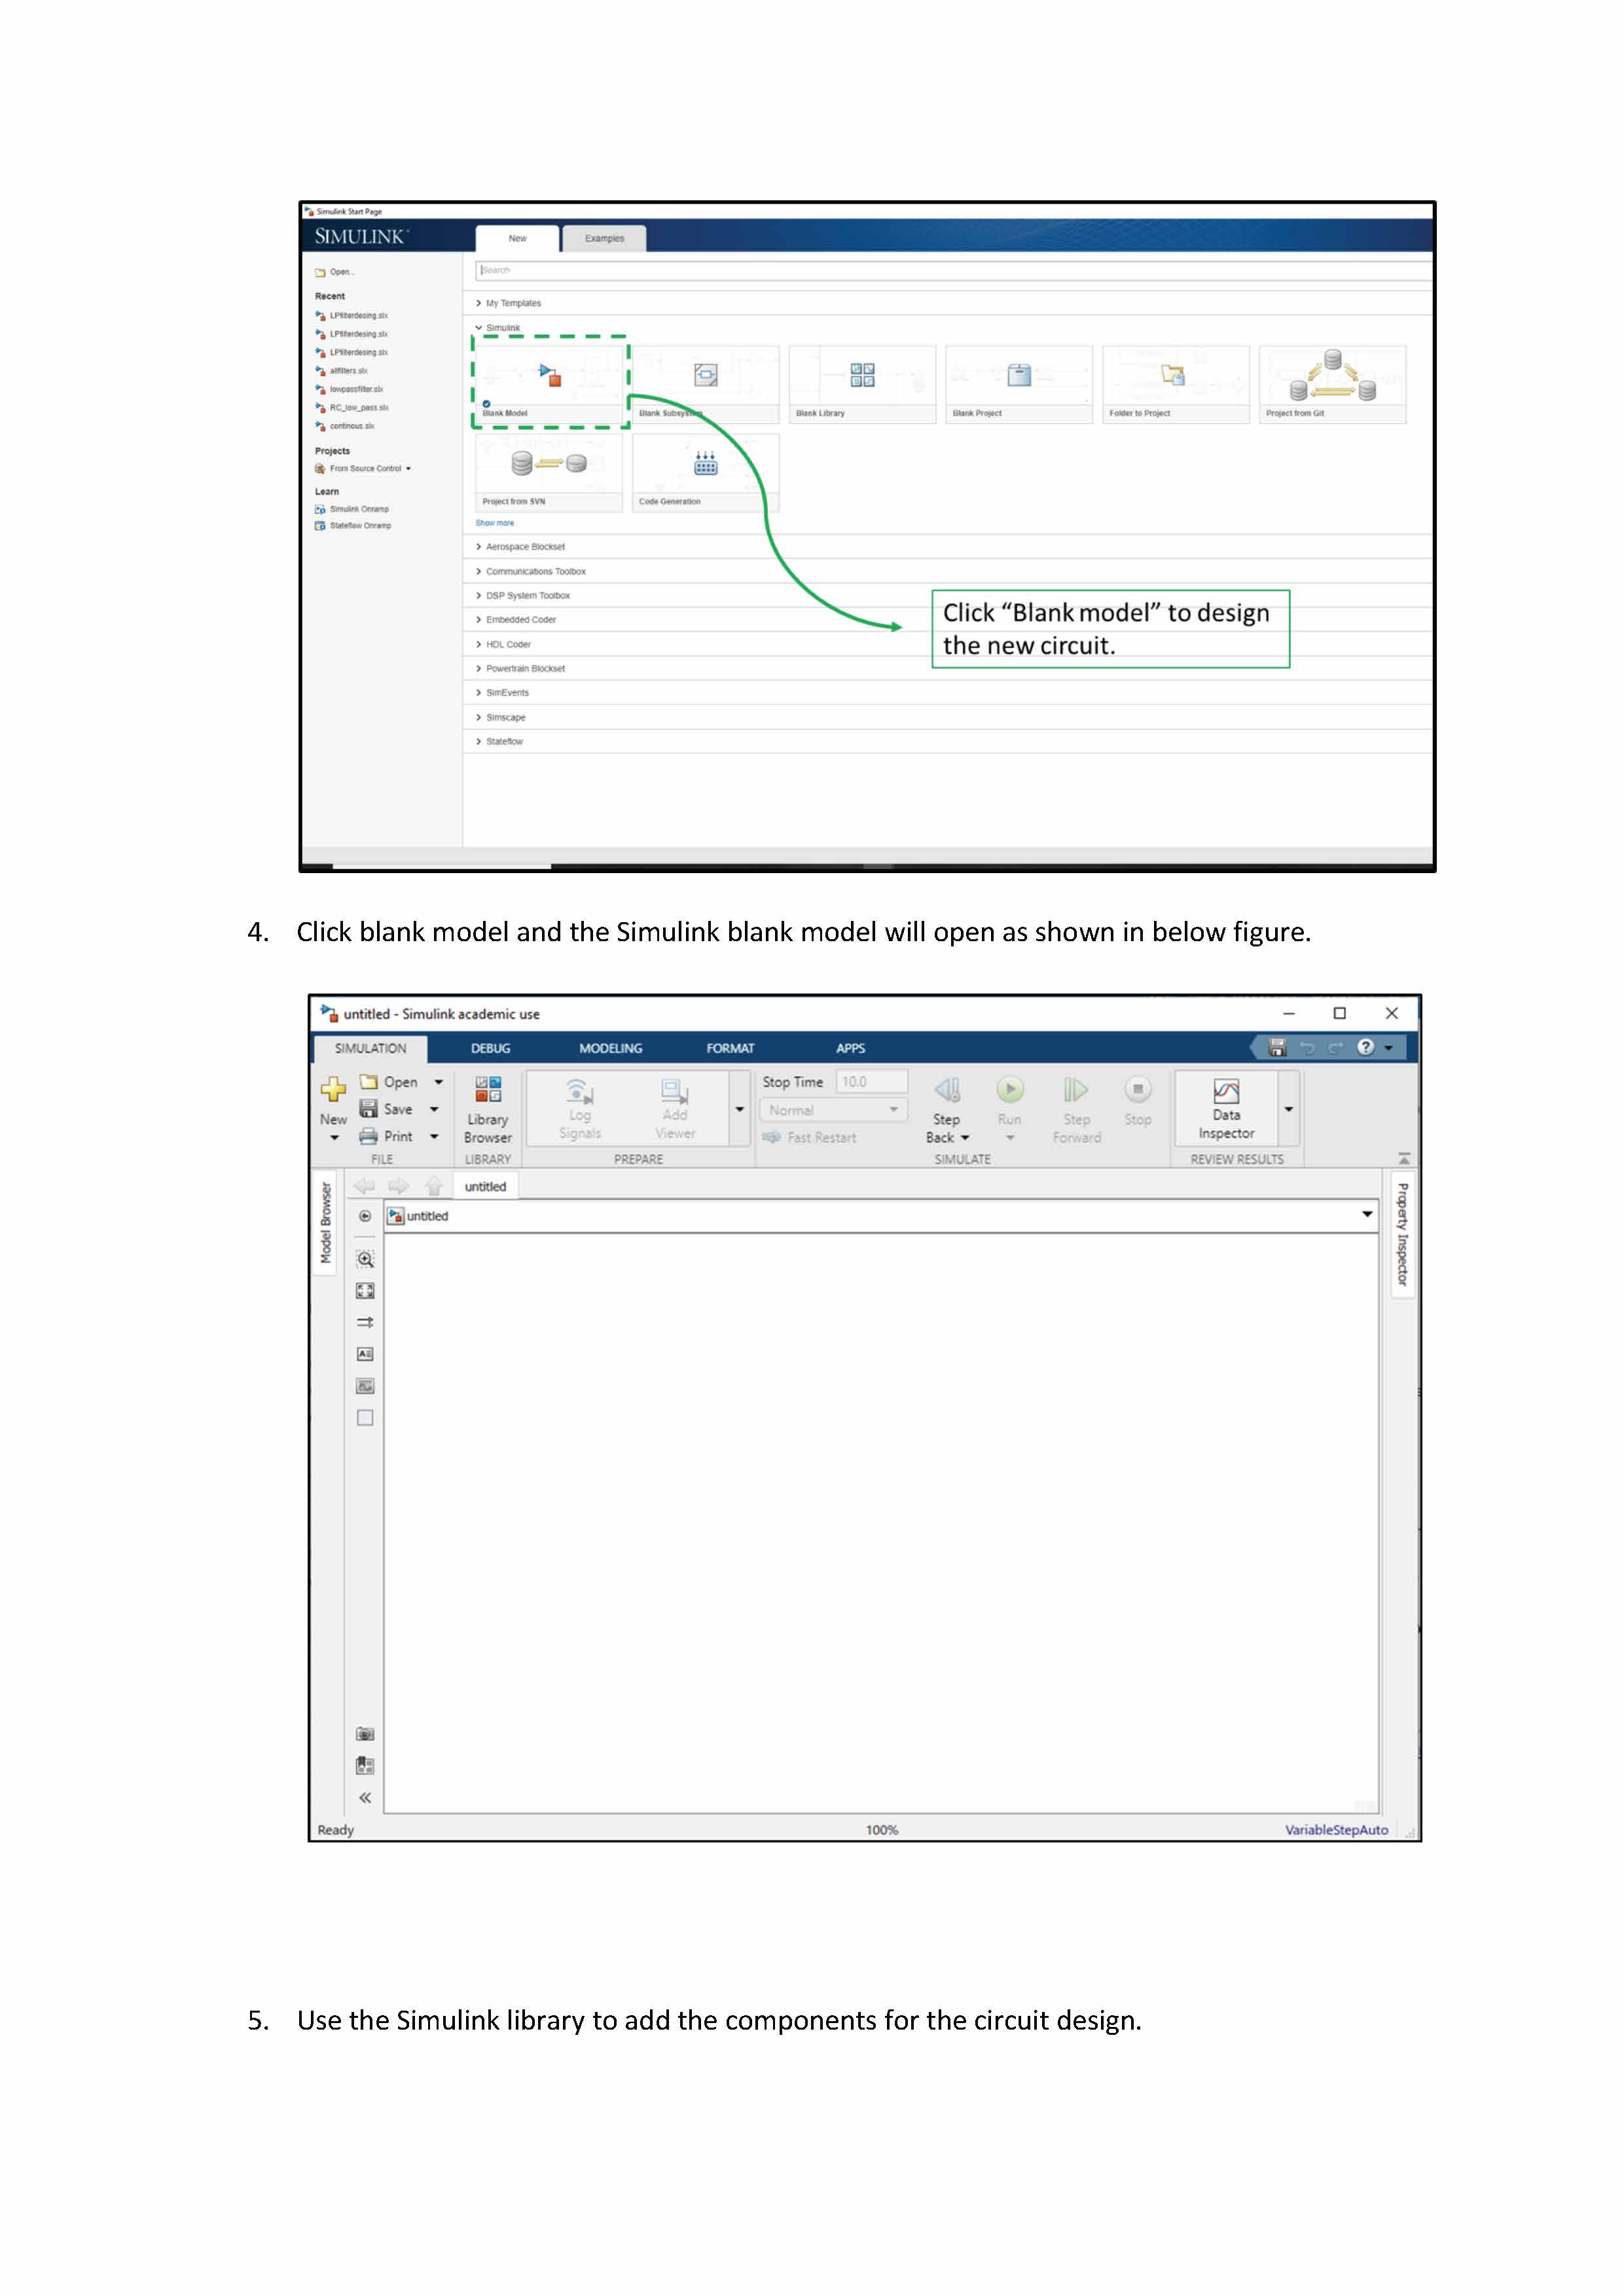Open the Normal simulation mode dropdown
1624x2296 pixels.
832,1110
